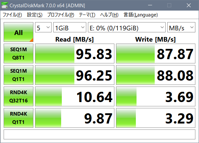The image size is (199, 143).
Task: Start the RND4K Q32T16 test
Action: tap(19, 96)
